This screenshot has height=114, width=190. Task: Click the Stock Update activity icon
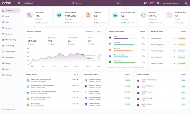(28, 105)
